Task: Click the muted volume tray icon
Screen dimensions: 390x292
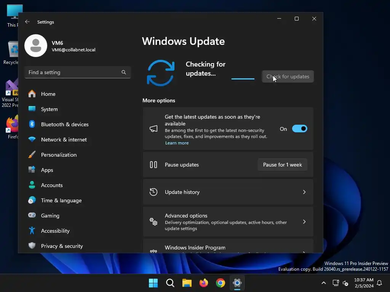Action: [x=345, y=283]
